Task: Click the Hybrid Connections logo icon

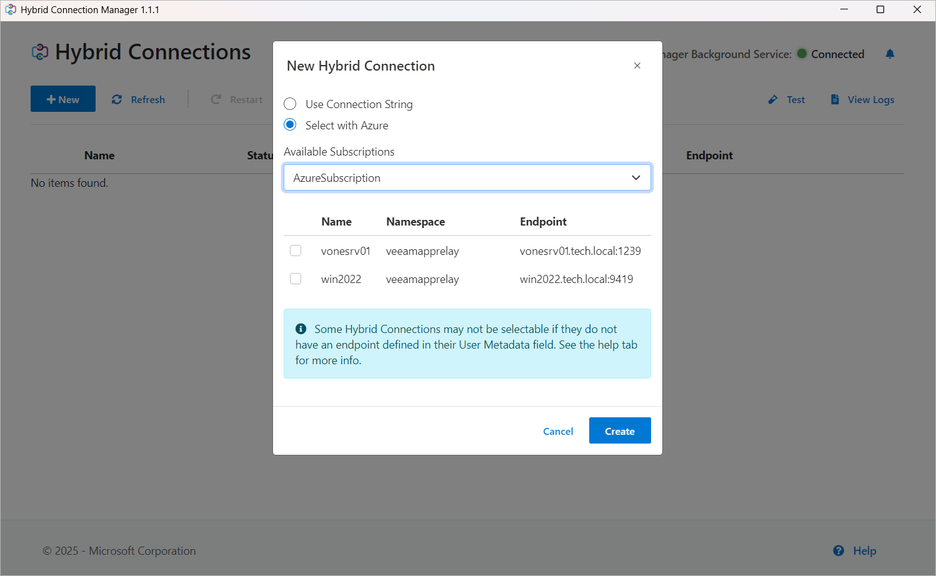Action: tap(40, 52)
